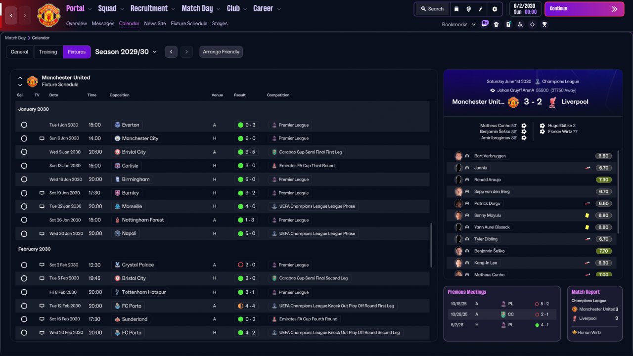
Task: Click the TV icon on the Manchester City row
Action: [42, 138]
